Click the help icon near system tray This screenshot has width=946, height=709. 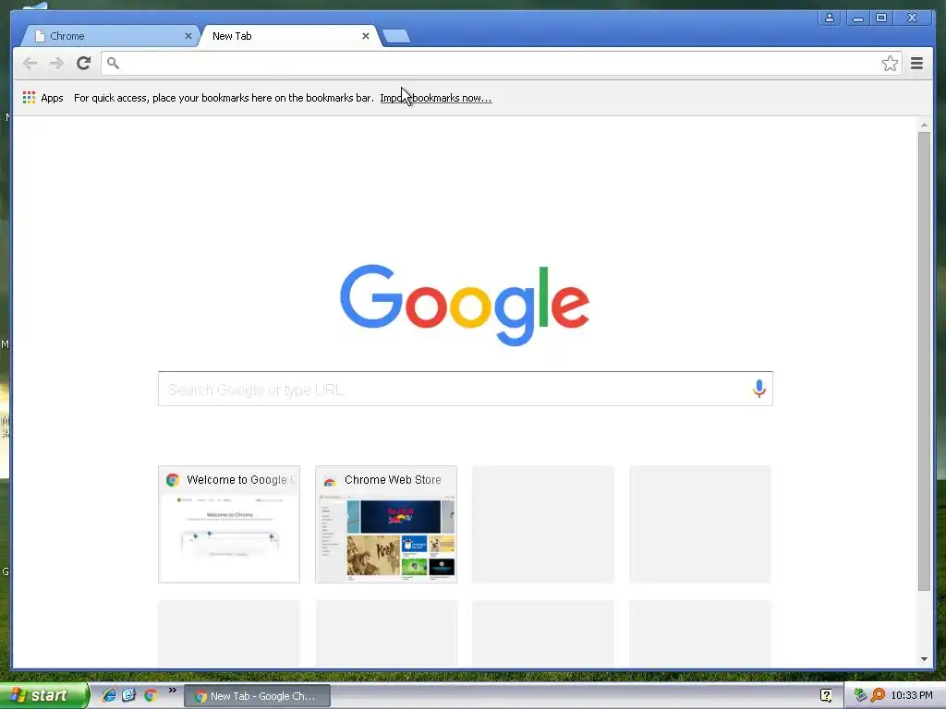(x=826, y=695)
